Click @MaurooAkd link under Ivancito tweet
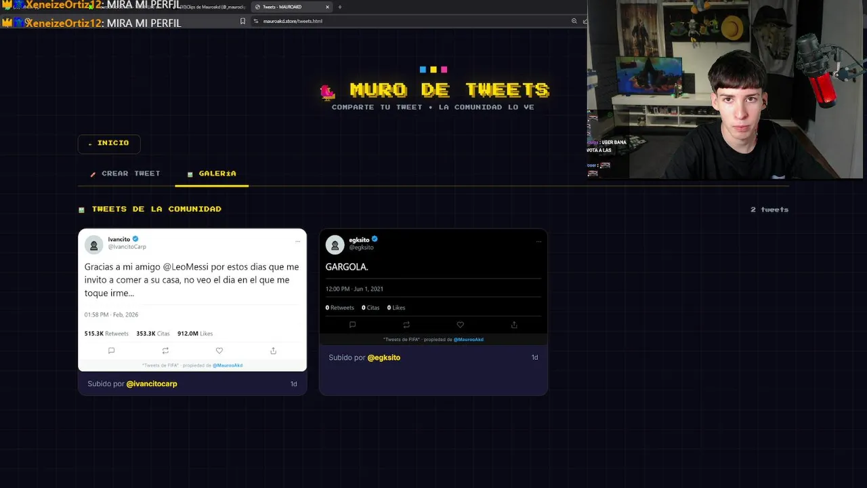867x488 pixels. (x=228, y=365)
